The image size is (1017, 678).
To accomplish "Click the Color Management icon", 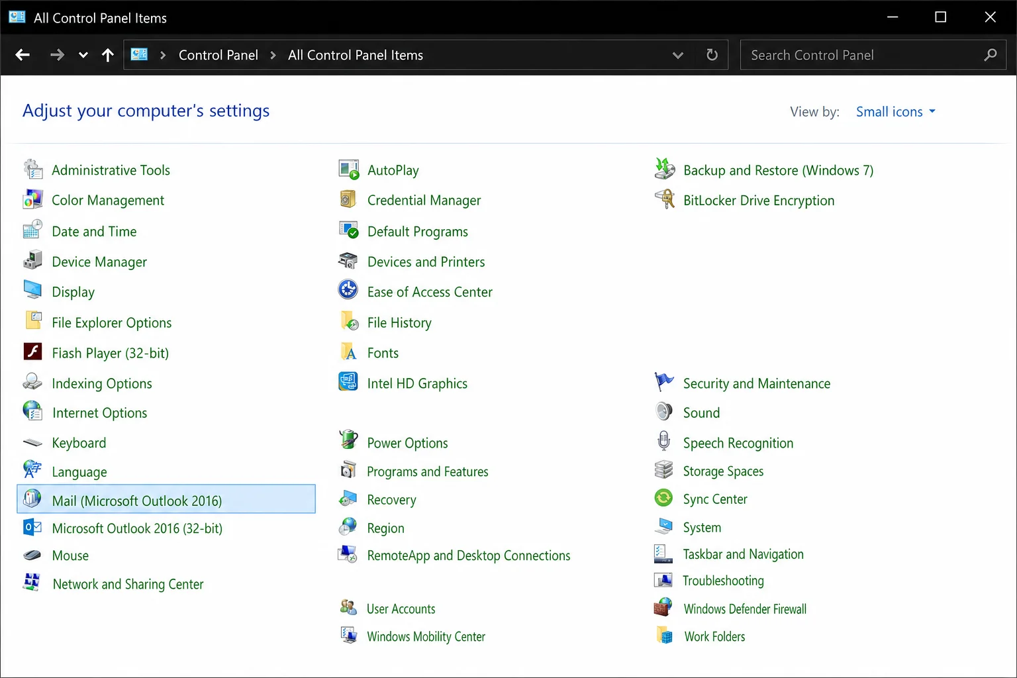I will (32, 199).
